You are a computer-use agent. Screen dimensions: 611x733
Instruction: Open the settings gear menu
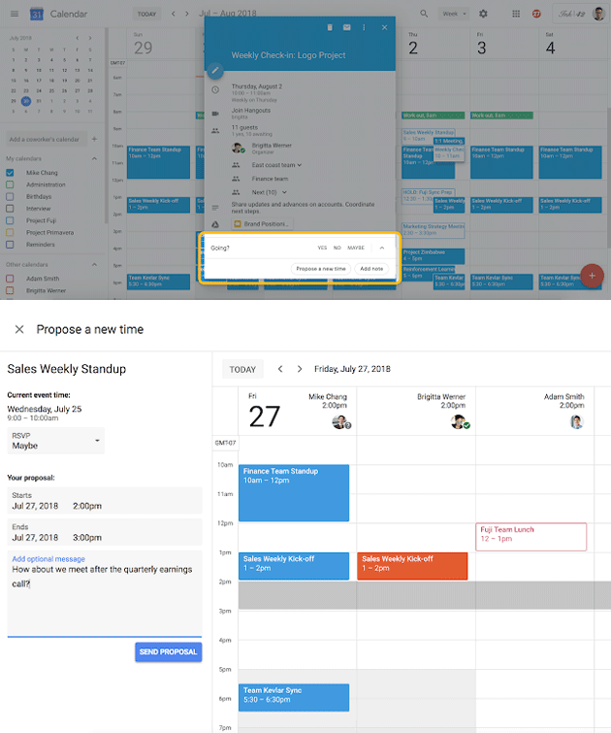tap(484, 14)
